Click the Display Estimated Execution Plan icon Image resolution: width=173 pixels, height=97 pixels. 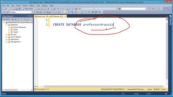click(59, 12)
